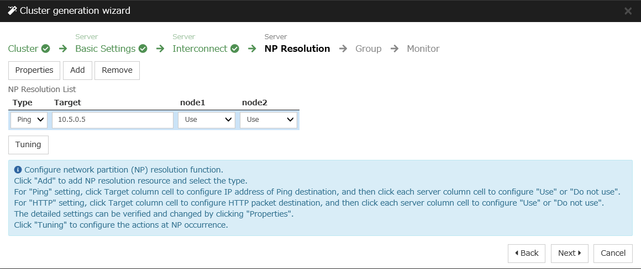Expand the node2 Use dropdown
Image resolution: width=641 pixels, height=269 pixels.
click(x=269, y=120)
